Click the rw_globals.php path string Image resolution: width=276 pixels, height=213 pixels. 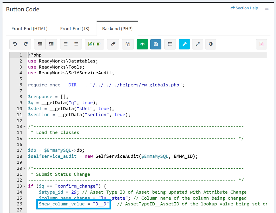(136, 85)
